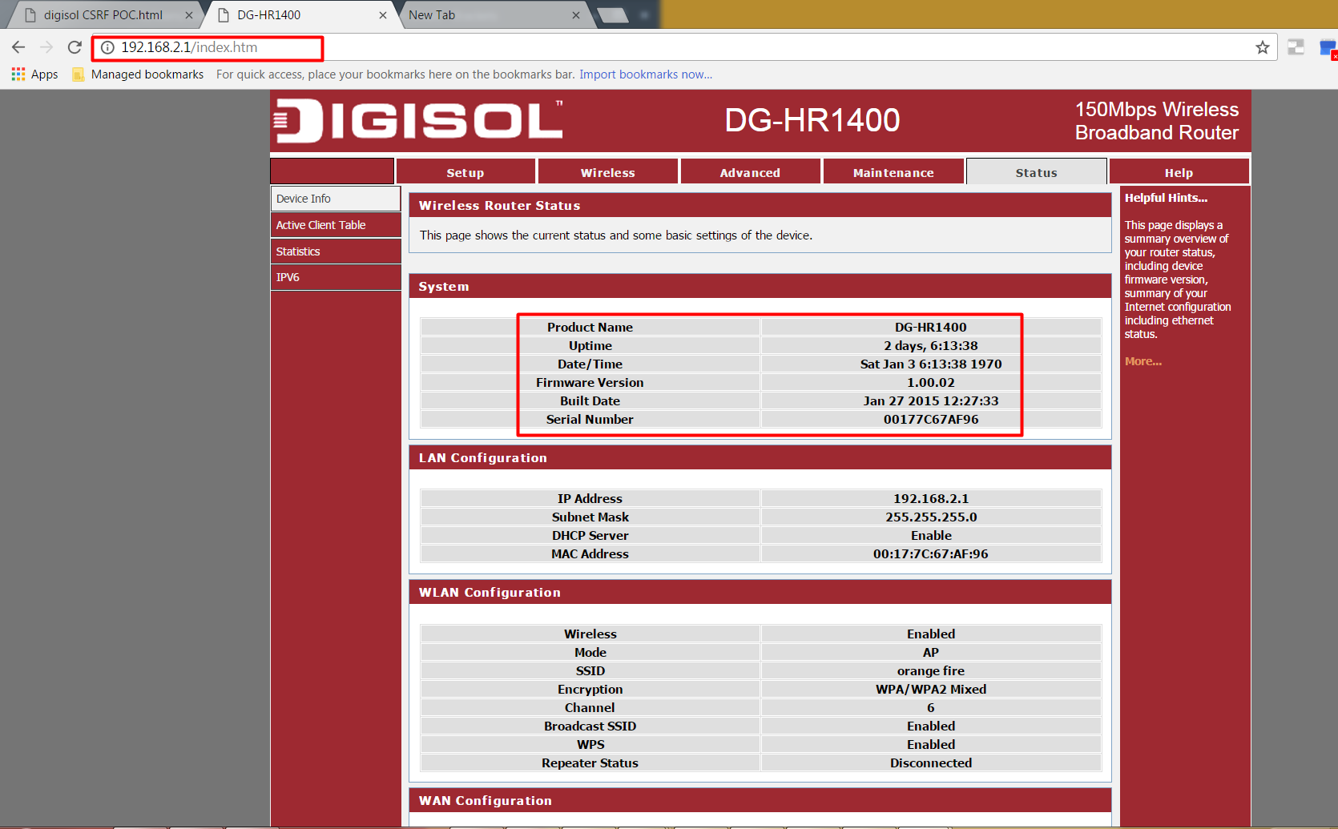The height and width of the screenshot is (829, 1338).
Task: Open the Maintenance tab
Action: [x=893, y=172]
